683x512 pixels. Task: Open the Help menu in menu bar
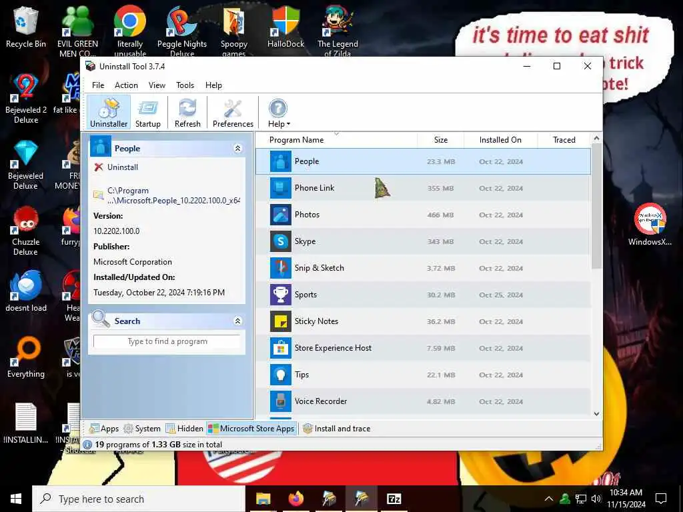point(213,85)
